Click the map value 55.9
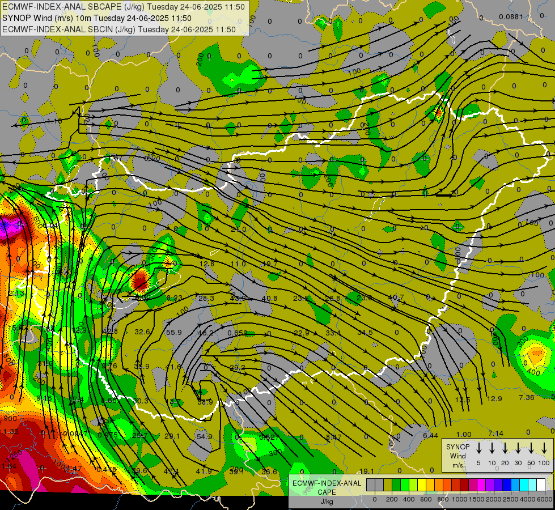This screenshot has width=555, height=510. 173,332
